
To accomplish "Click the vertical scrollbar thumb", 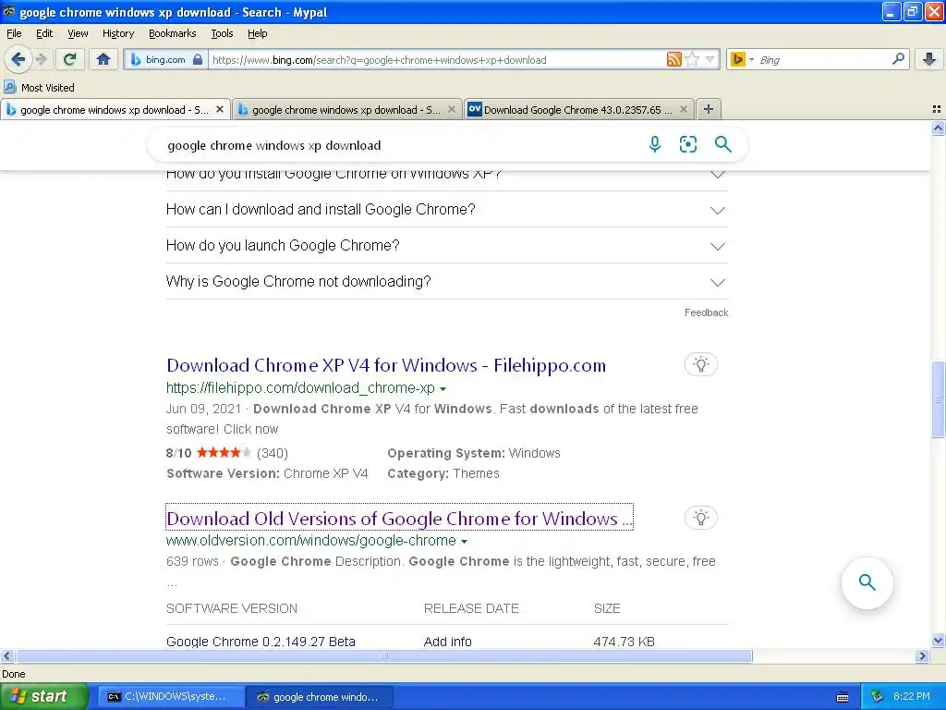I will pos(938,399).
